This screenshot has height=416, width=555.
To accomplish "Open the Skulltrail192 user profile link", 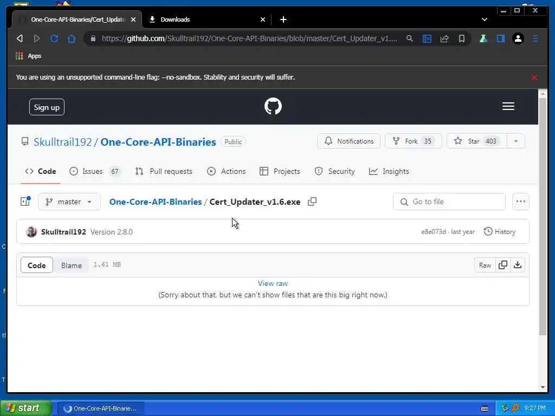I will click(x=63, y=142).
